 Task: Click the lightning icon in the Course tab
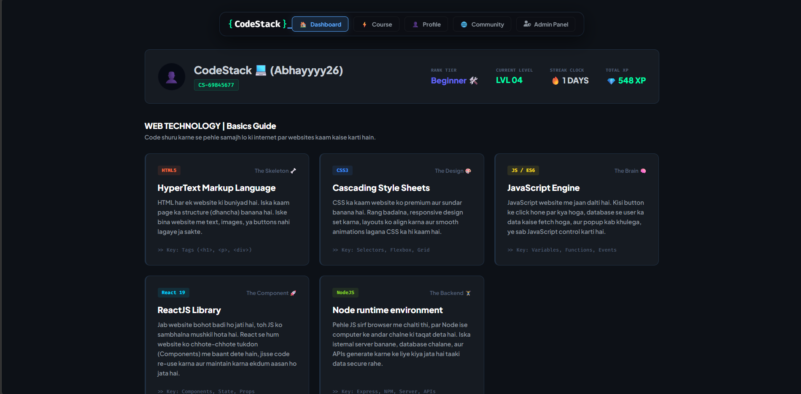tap(364, 24)
